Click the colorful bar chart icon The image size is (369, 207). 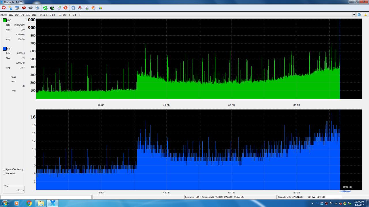pos(100,8)
